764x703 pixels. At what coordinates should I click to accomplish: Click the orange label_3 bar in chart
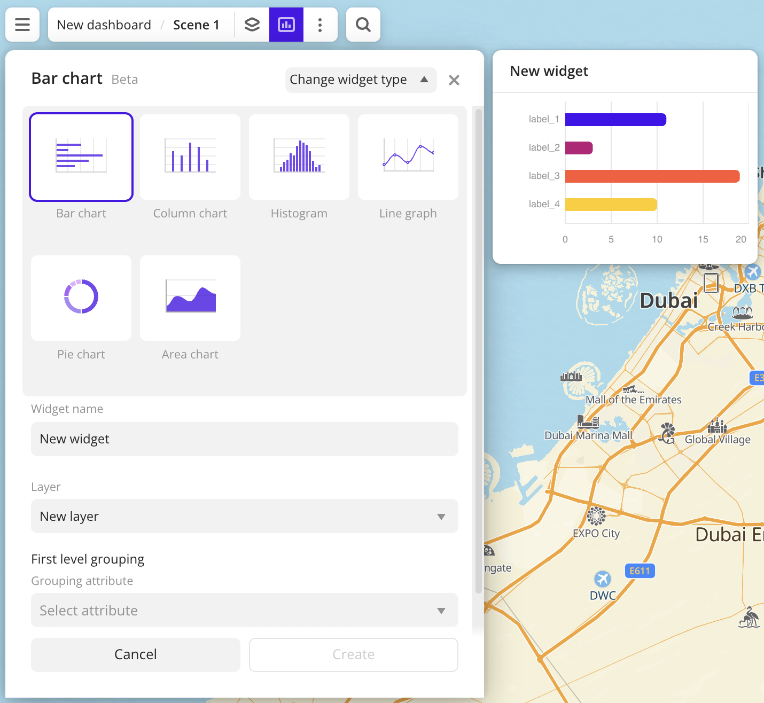click(x=652, y=176)
